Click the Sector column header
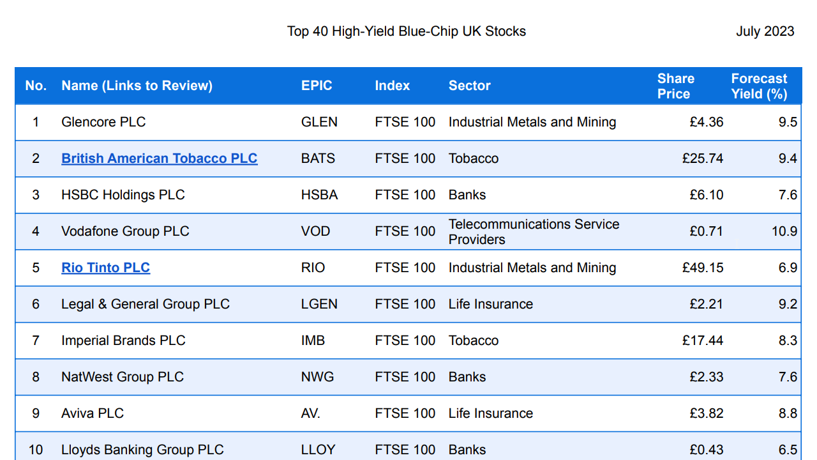The image size is (817, 460). [x=469, y=86]
